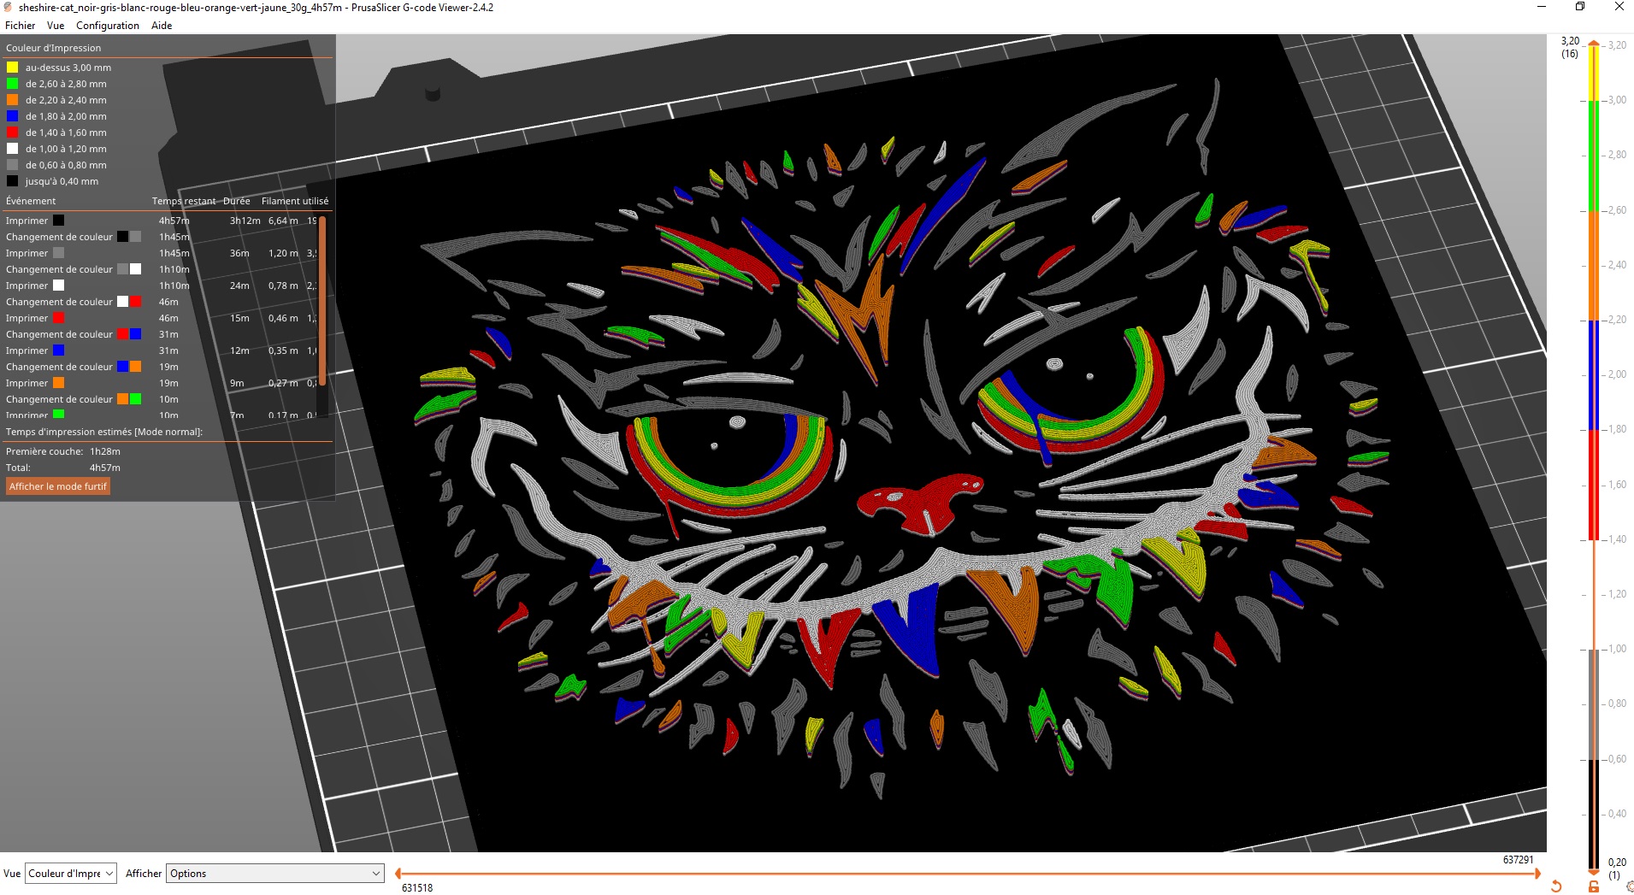
Task: Click the event list orange scrollbar
Action: click(x=322, y=301)
